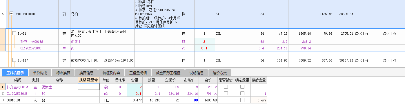Select the 规格及型号 cell of 砂

coord(89,94)
